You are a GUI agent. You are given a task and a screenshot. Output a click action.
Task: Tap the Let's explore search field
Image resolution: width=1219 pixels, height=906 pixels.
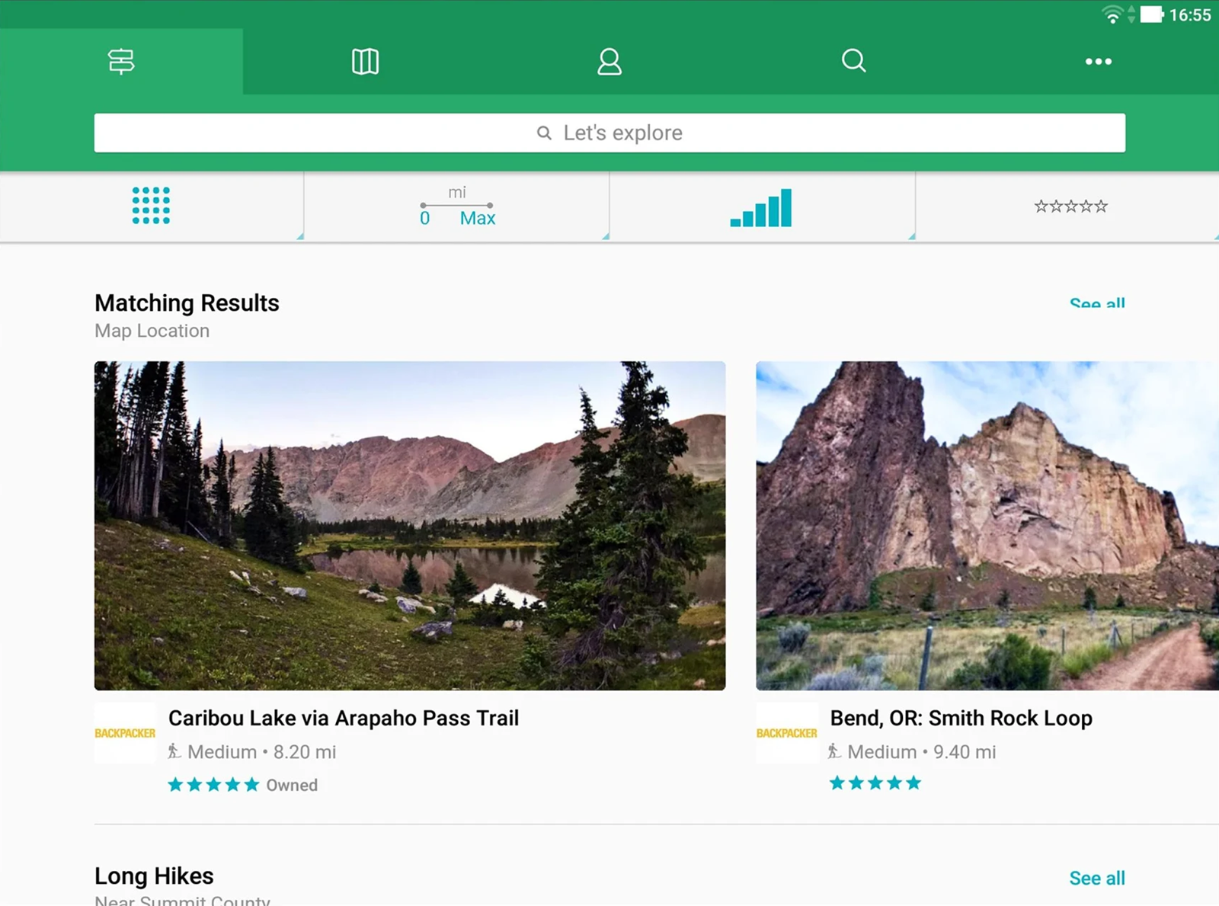coord(609,133)
